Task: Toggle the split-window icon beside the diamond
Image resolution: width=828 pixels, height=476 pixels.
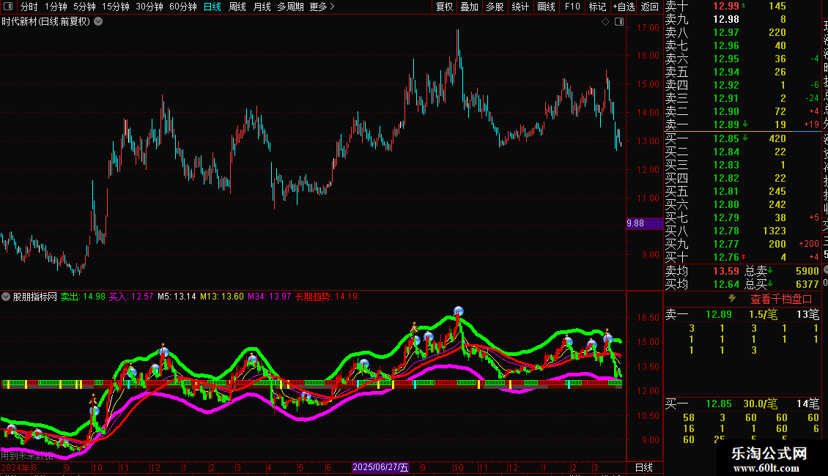Action: 619,22
